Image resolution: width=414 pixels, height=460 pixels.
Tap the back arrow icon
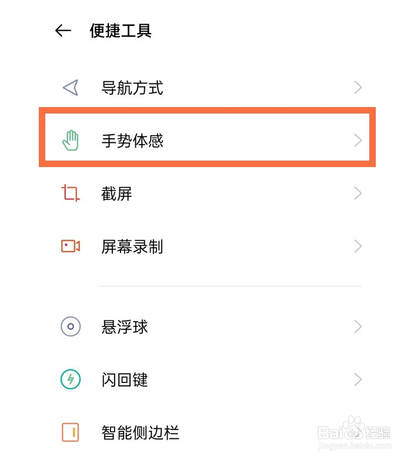point(63,31)
